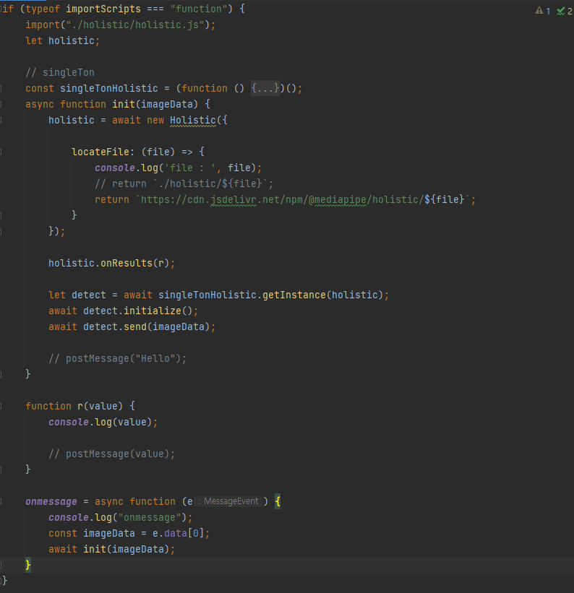Click the warning count indicator showing 1

point(543,11)
